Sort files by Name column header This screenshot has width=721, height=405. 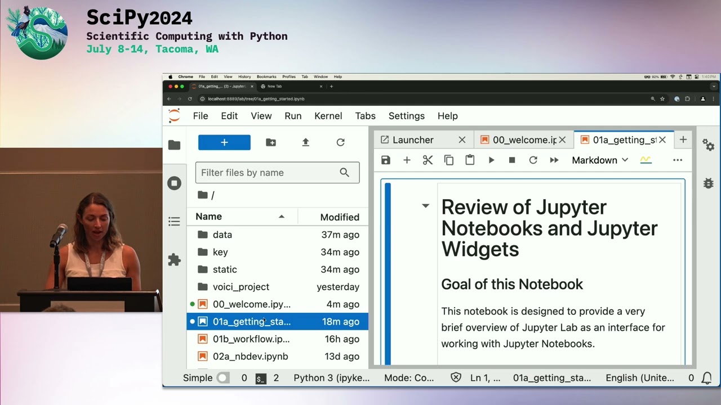[x=241, y=217]
